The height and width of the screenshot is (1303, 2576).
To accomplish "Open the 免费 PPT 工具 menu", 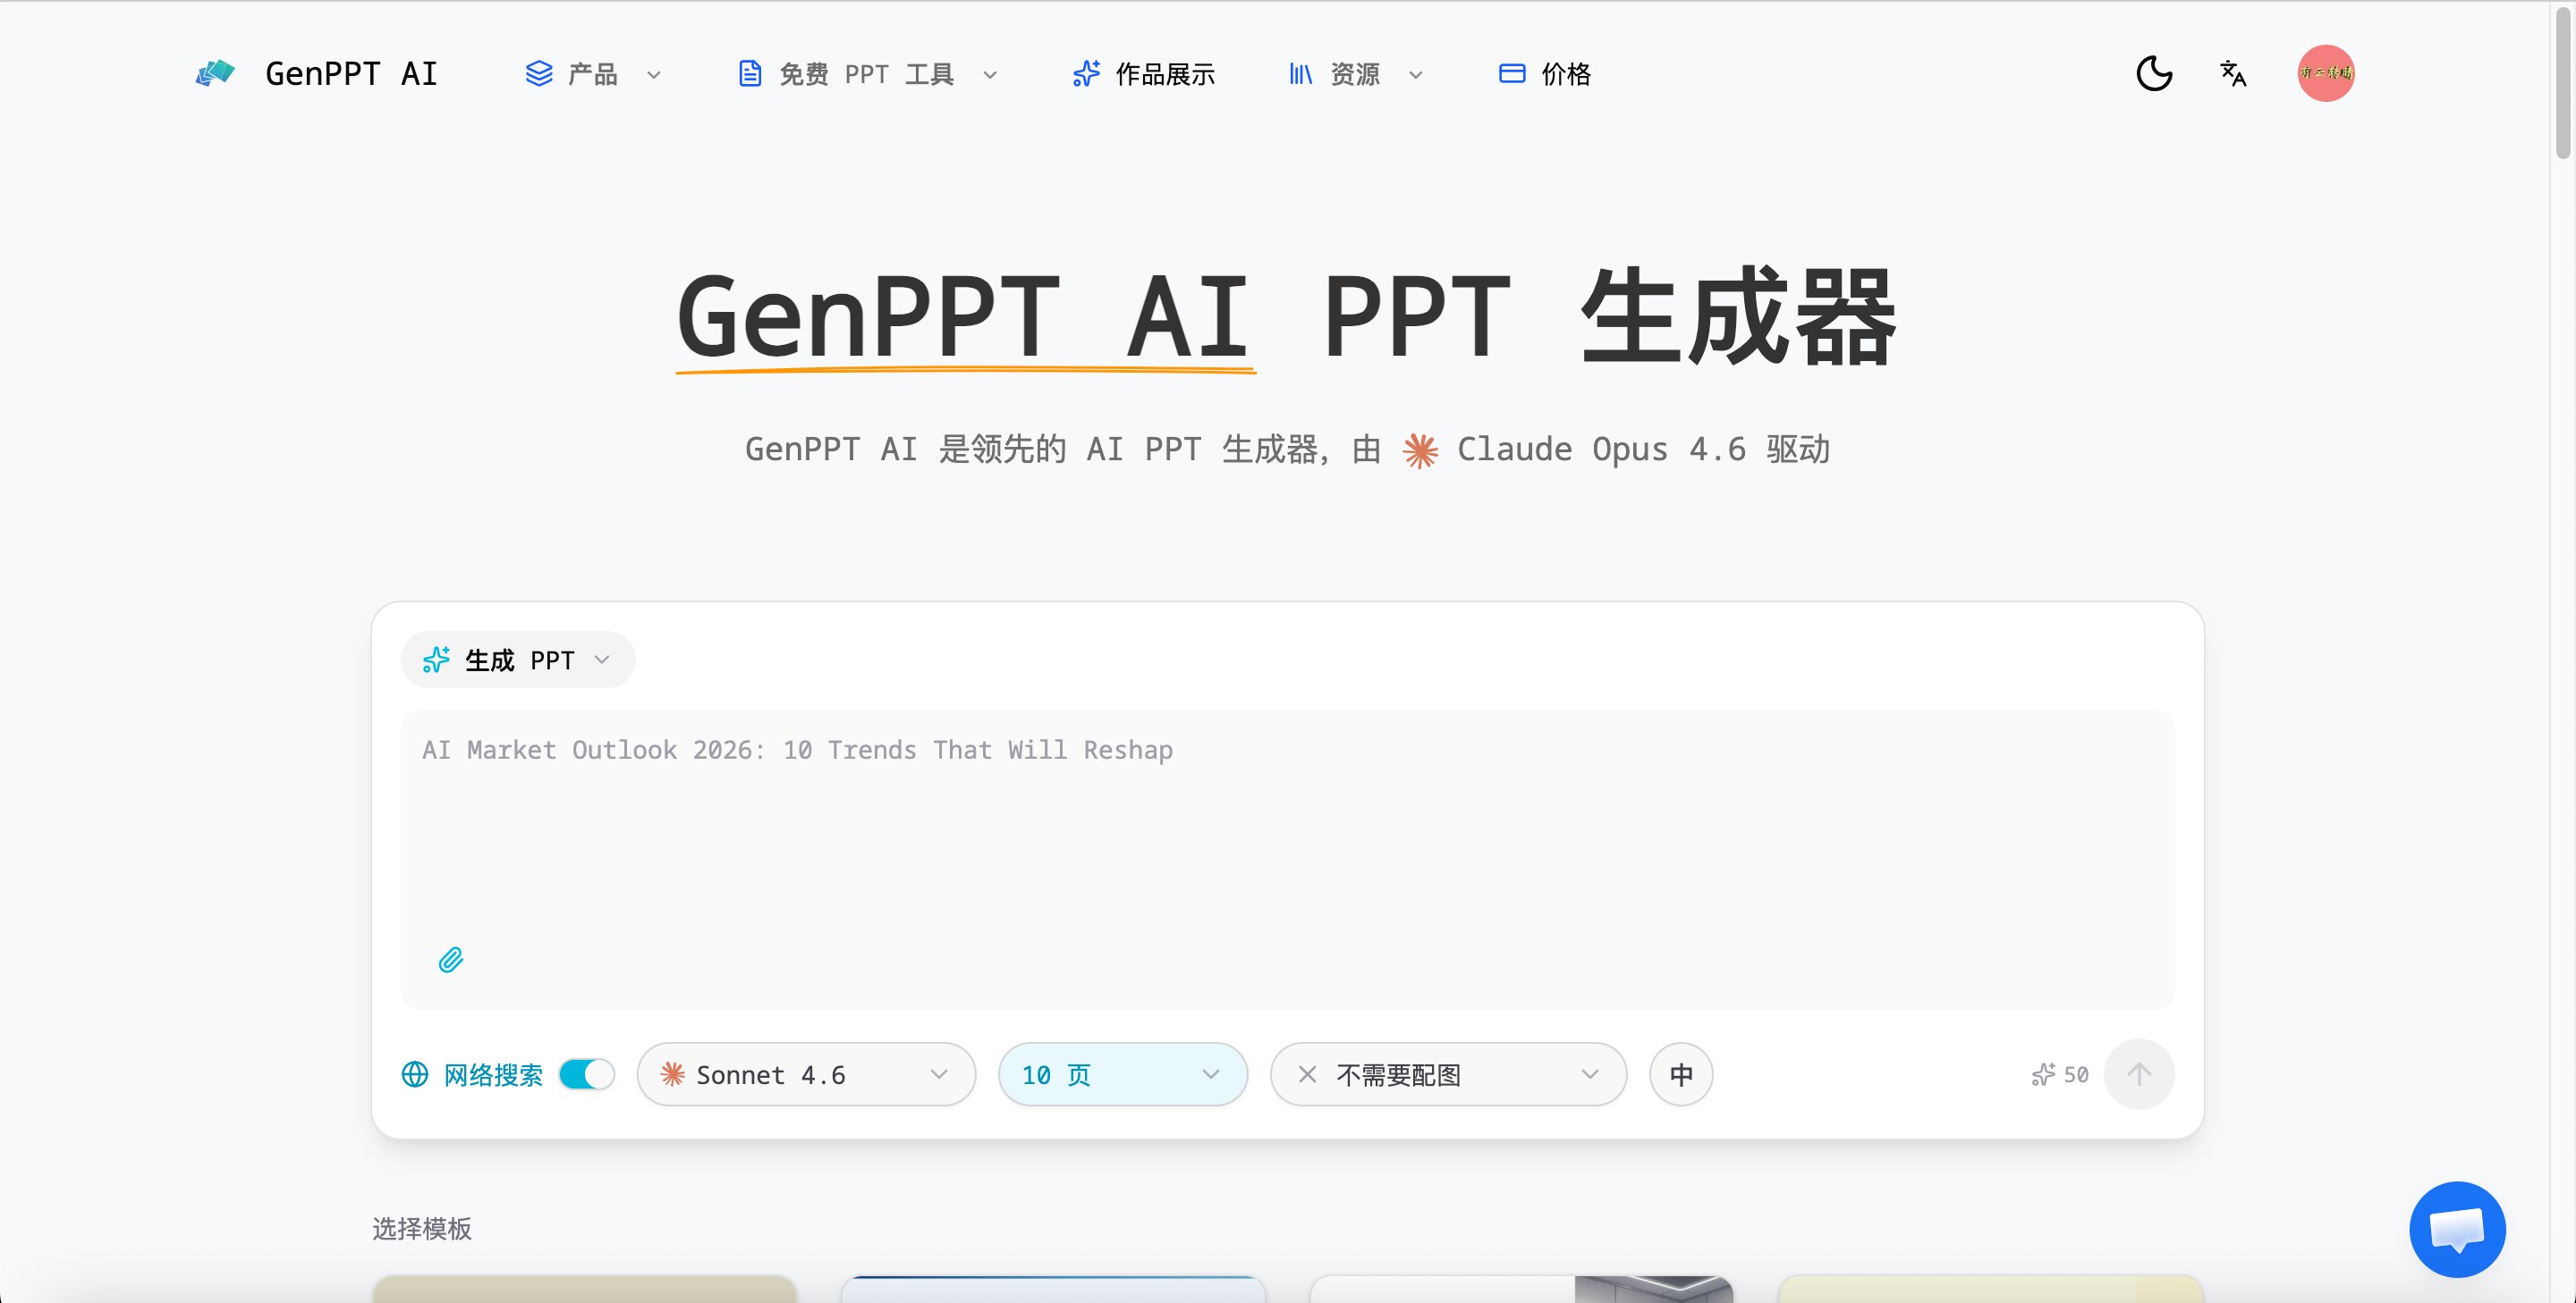I will [x=867, y=74].
